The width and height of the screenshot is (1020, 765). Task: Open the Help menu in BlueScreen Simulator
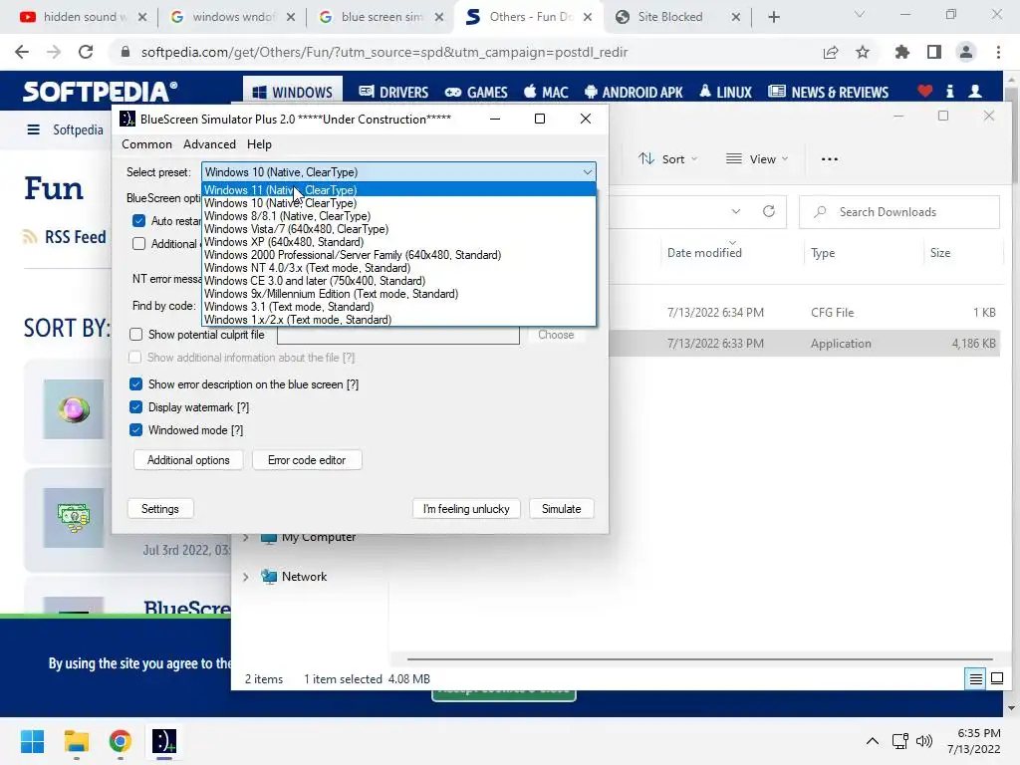[259, 144]
